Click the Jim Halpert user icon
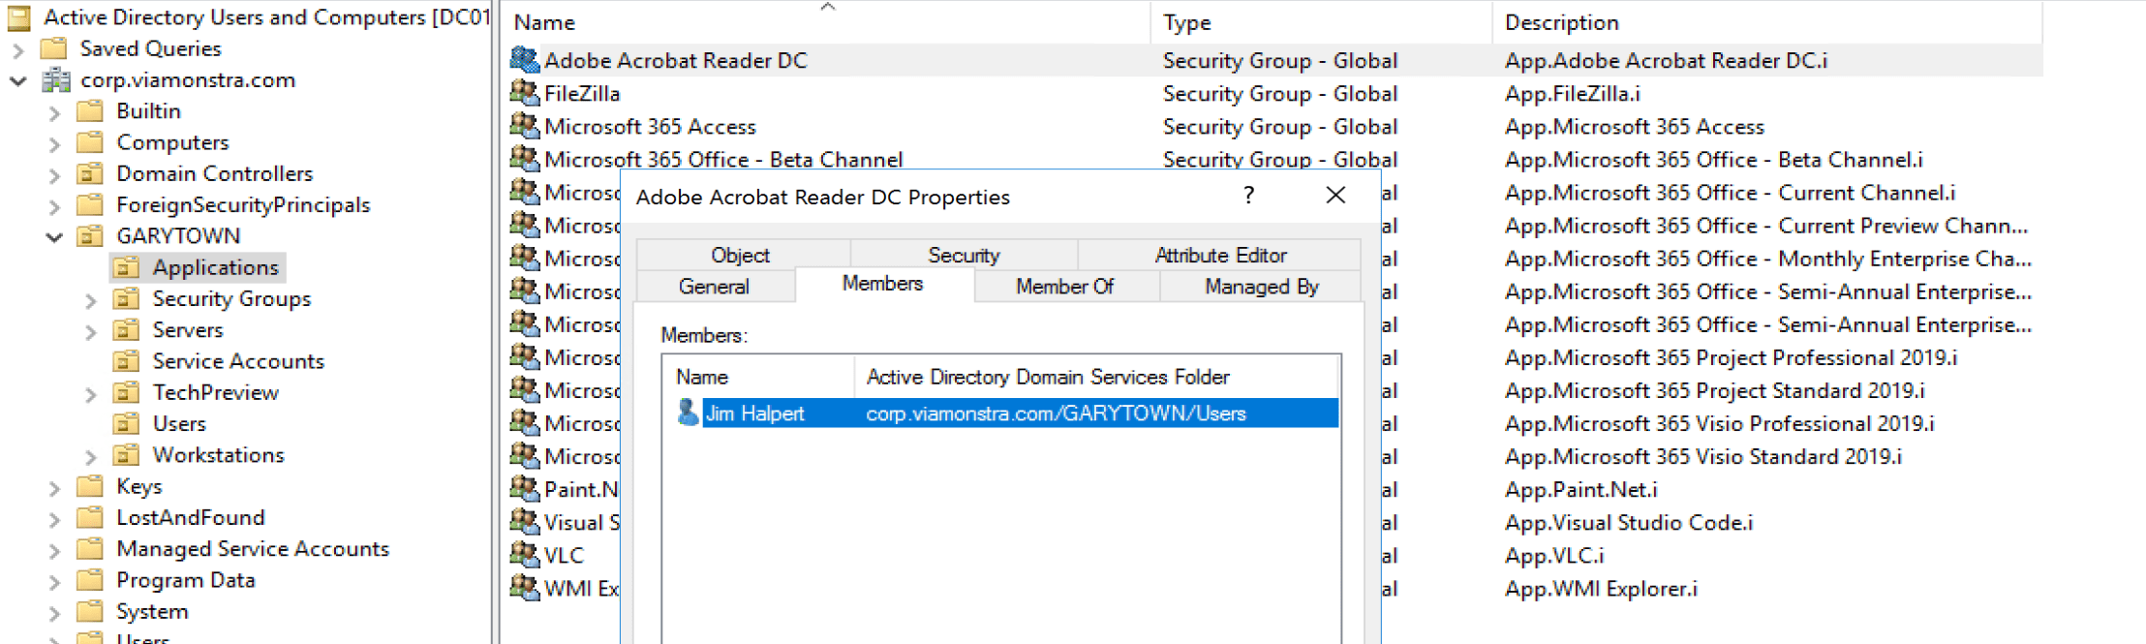The image size is (2146, 644). [x=688, y=414]
